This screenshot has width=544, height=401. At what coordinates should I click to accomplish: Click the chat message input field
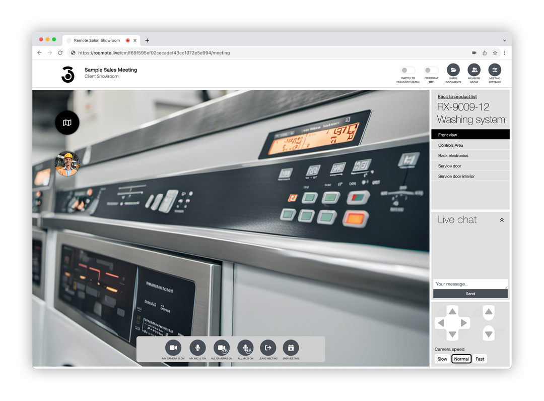coord(470,283)
